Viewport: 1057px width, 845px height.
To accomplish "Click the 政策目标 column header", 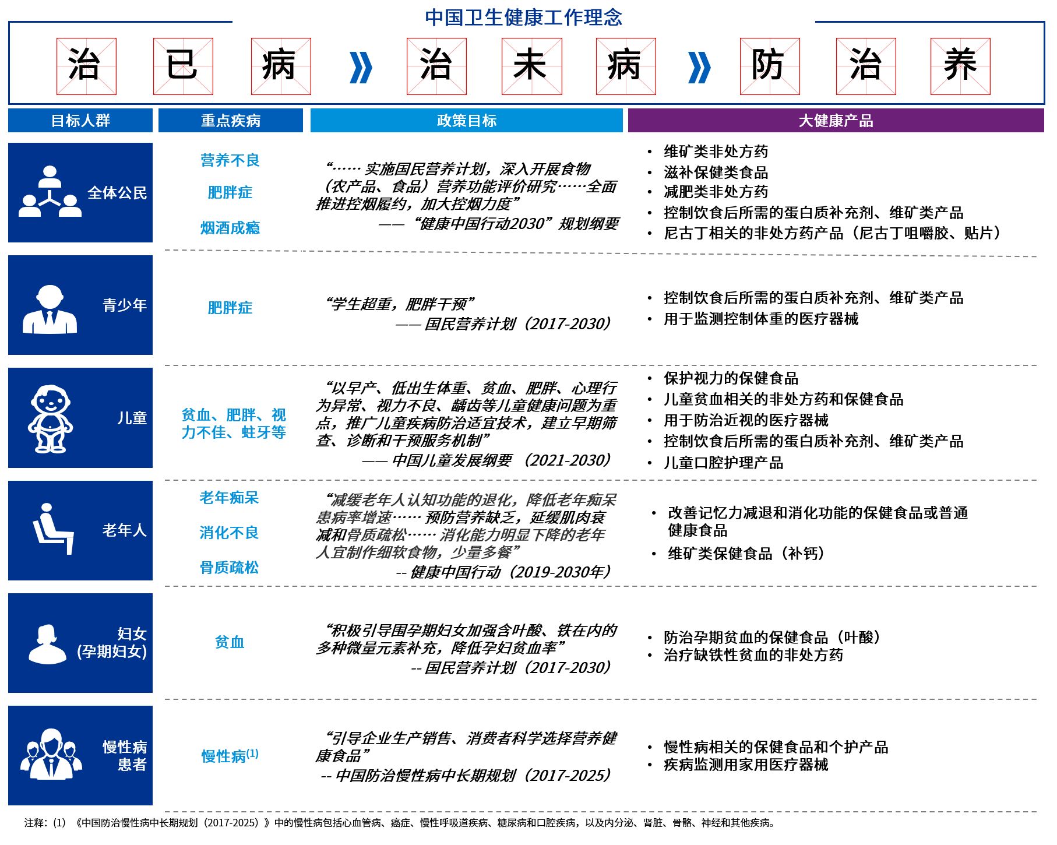I will (x=466, y=121).
